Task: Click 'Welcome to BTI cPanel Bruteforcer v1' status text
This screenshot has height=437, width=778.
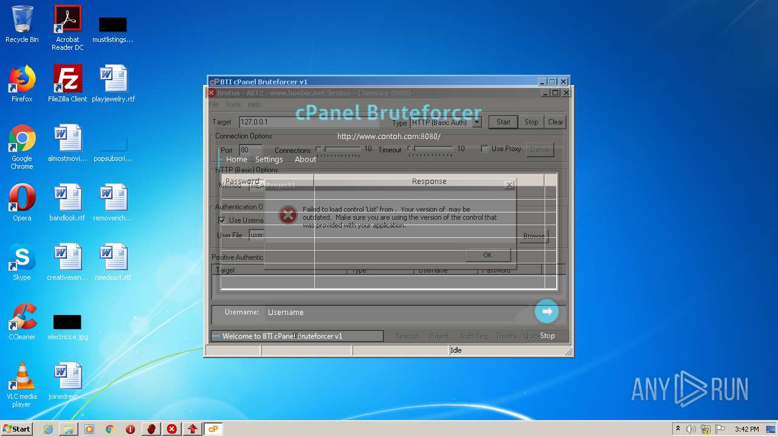Action: tap(282, 336)
